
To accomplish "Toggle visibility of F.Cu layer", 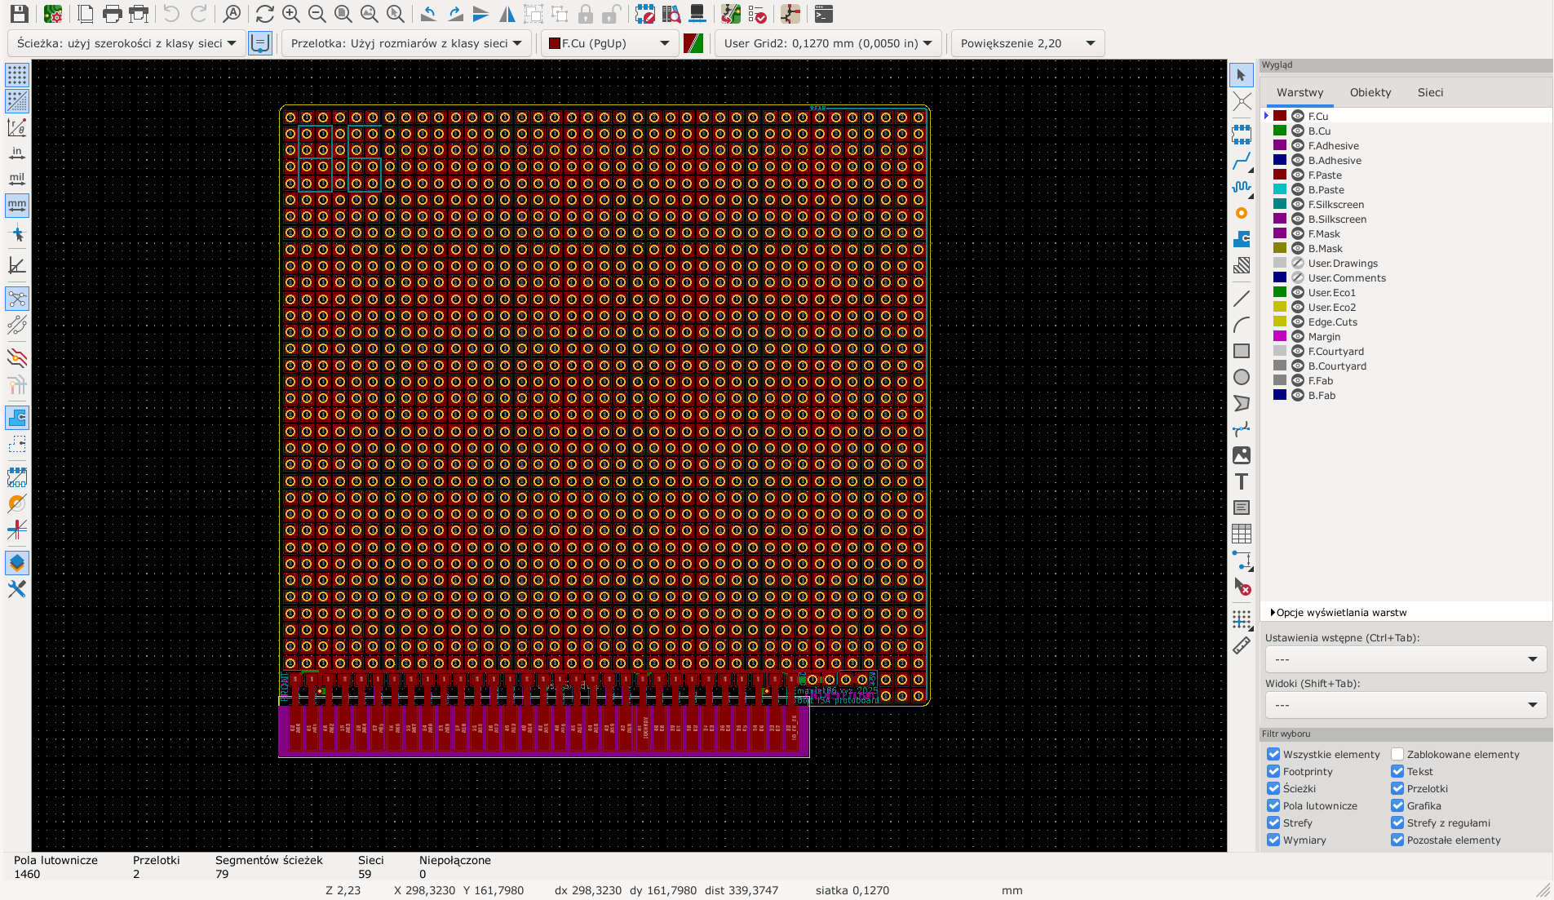I will pos(1297,116).
